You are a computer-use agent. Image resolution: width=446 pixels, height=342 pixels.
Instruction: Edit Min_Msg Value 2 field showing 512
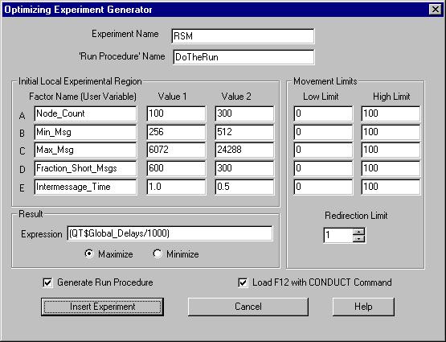[x=244, y=132]
